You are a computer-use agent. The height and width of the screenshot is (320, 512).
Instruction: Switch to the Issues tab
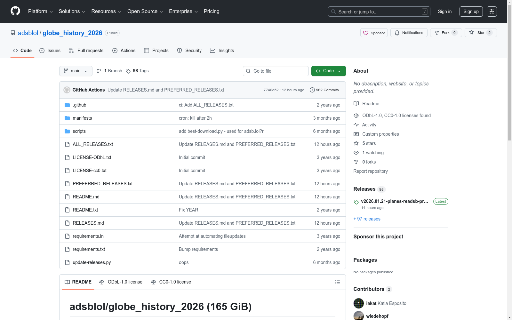pos(50,51)
